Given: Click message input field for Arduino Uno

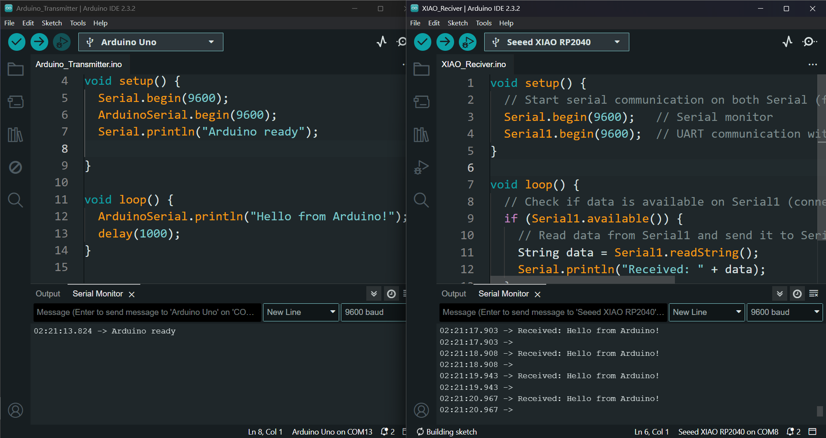Looking at the screenshot, I should point(147,312).
